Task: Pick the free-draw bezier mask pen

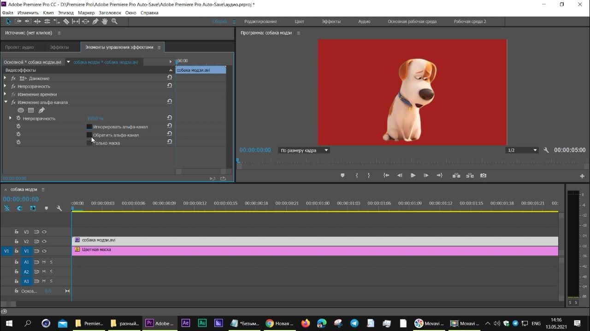Action: coord(41,110)
